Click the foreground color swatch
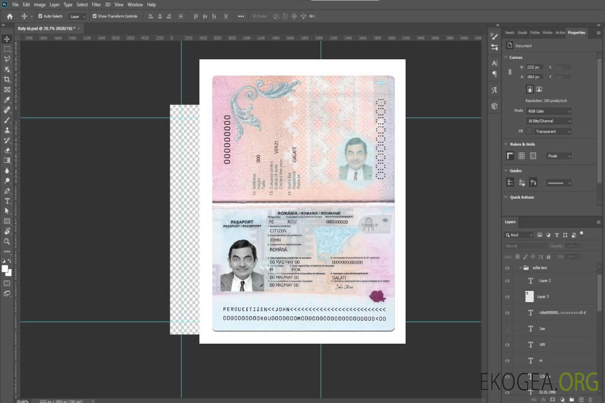The image size is (605, 403). pos(5,269)
